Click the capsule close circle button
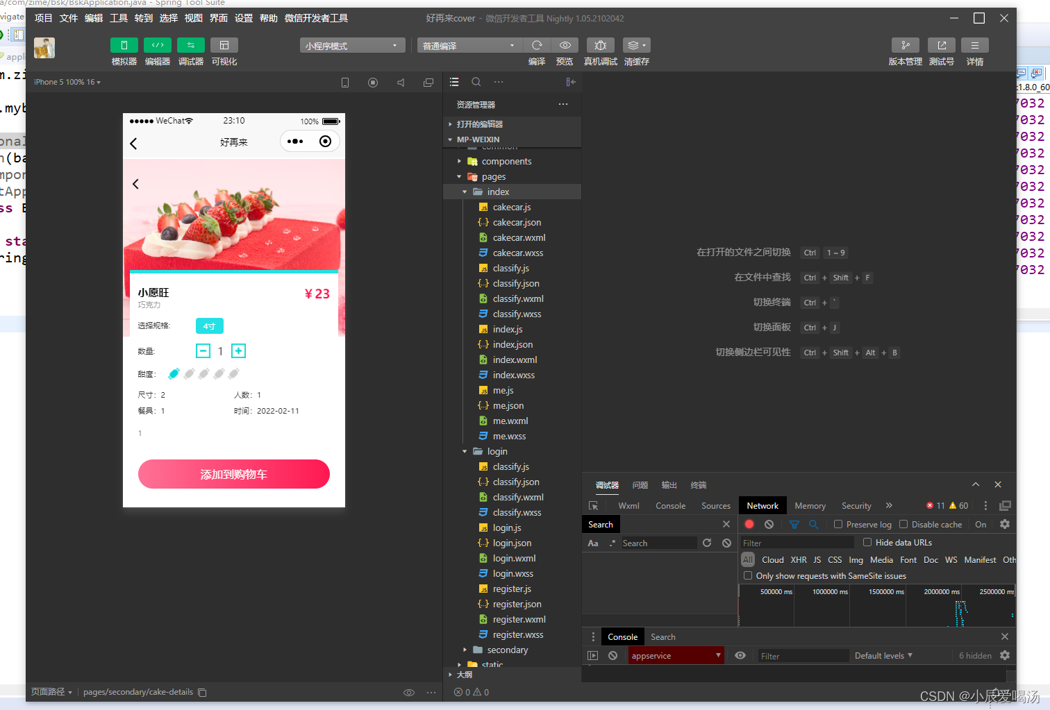The width and height of the screenshot is (1050, 710). [325, 142]
